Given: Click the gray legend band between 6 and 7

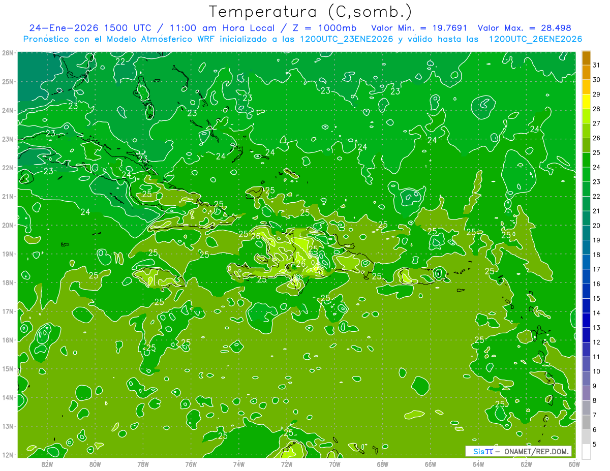Looking at the screenshot, I should pyautogui.click(x=586, y=422).
